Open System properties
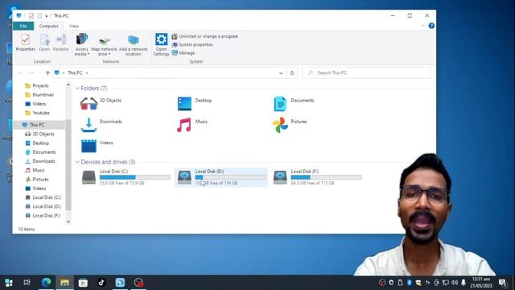The width and height of the screenshot is (515, 290). (x=192, y=44)
